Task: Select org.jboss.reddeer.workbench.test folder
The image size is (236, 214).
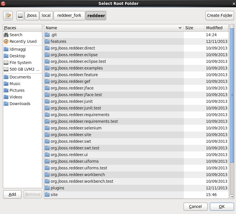Action: (136, 181)
